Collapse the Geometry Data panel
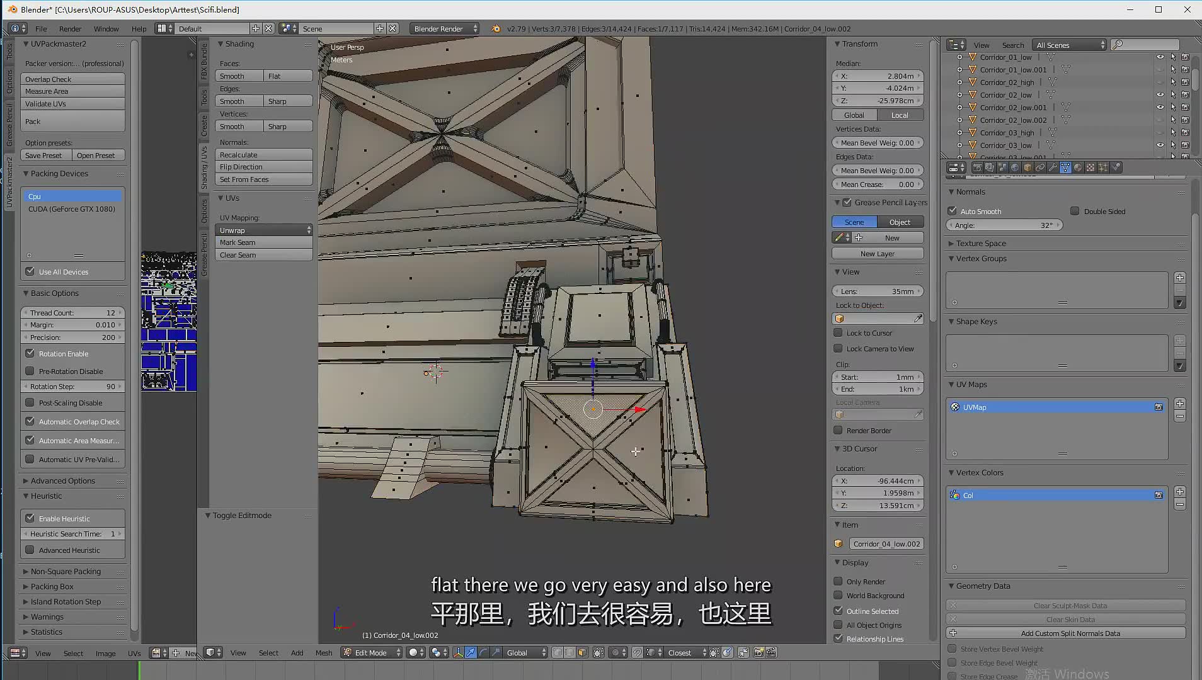This screenshot has height=680, width=1202. point(983,586)
